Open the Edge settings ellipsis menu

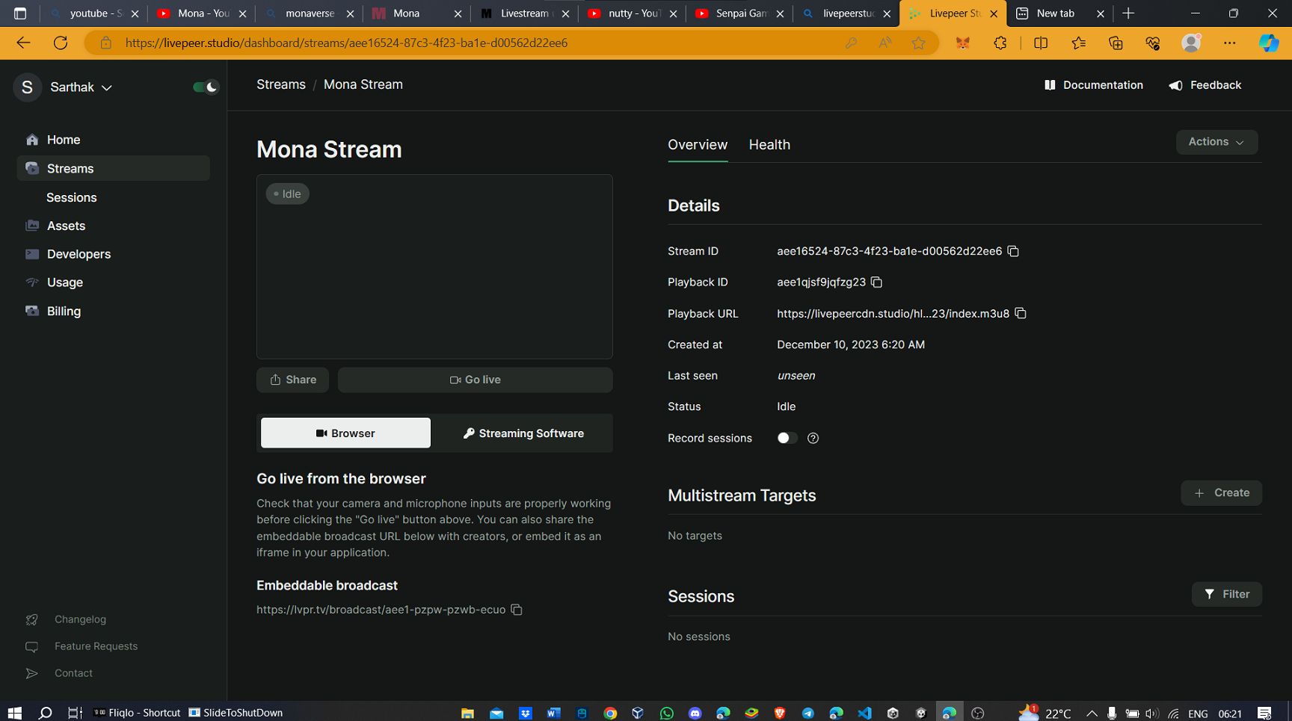pos(1230,43)
